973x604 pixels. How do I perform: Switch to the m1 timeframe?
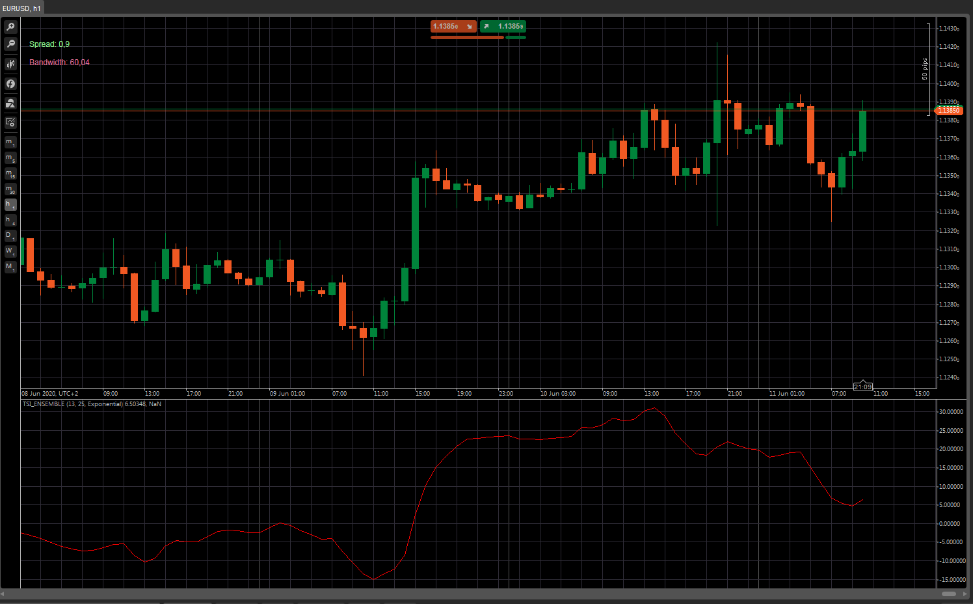(x=10, y=142)
